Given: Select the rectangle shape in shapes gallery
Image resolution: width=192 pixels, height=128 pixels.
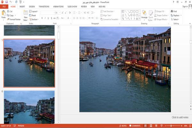Looking at the screenshot, I should [x=132, y=12].
